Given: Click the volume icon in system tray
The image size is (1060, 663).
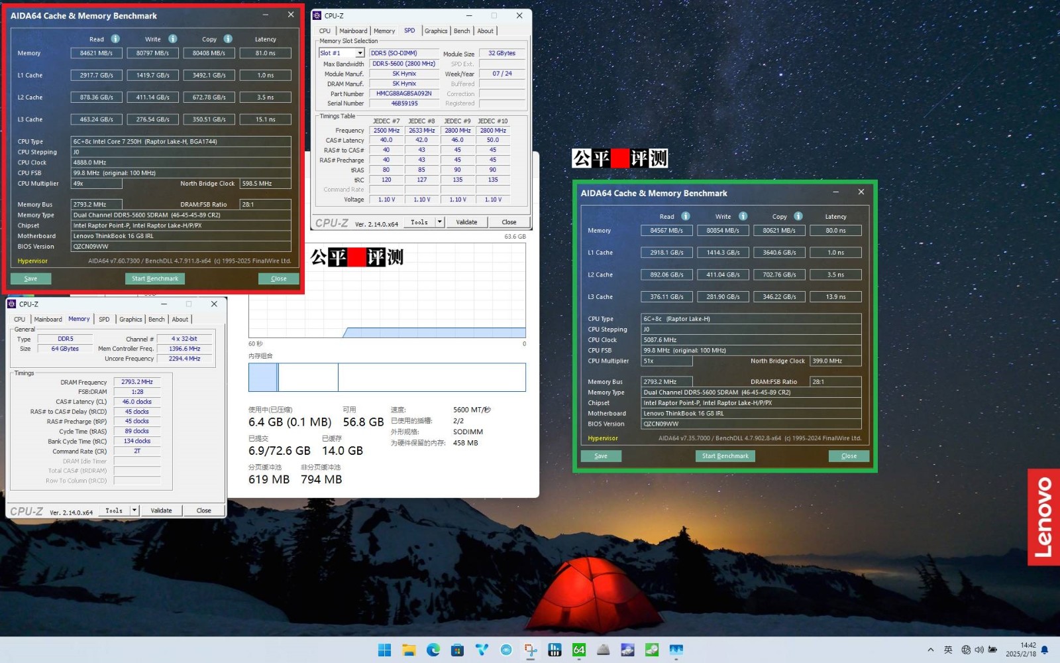Looking at the screenshot, I should pos(979,650).
